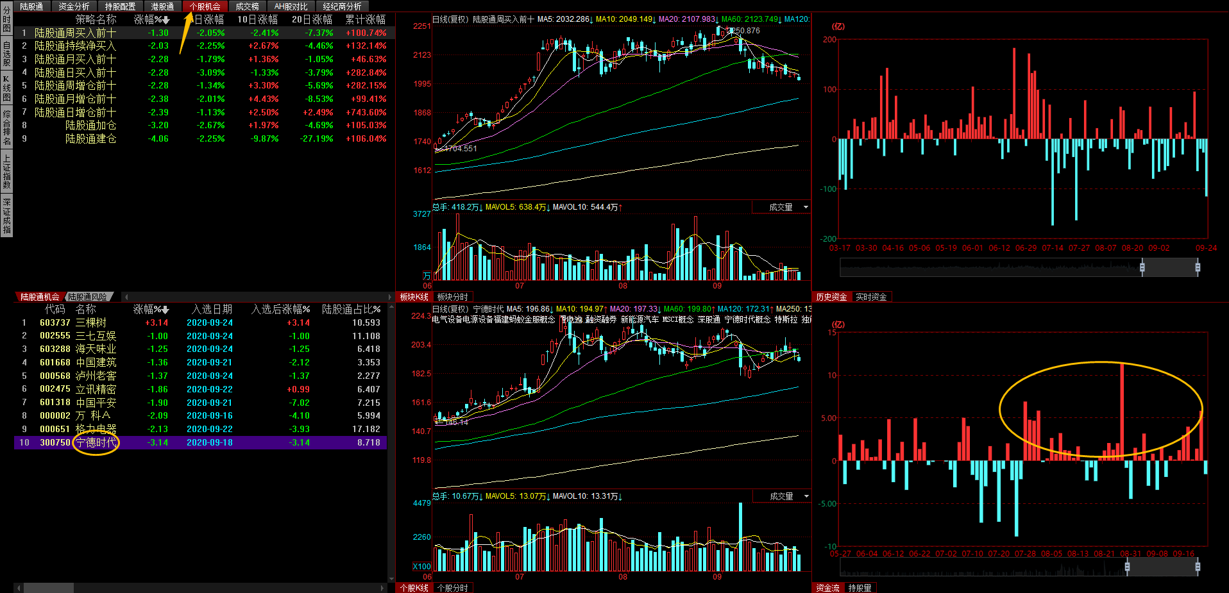Screen dimensions: 1229x593
Task: Click sort arrow on stock list 涨幅% column
Action: (166, 310)
